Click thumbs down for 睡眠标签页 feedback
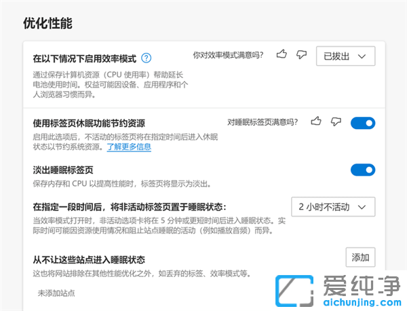Viewport: 407px width, 311px height. coord(334,122)
